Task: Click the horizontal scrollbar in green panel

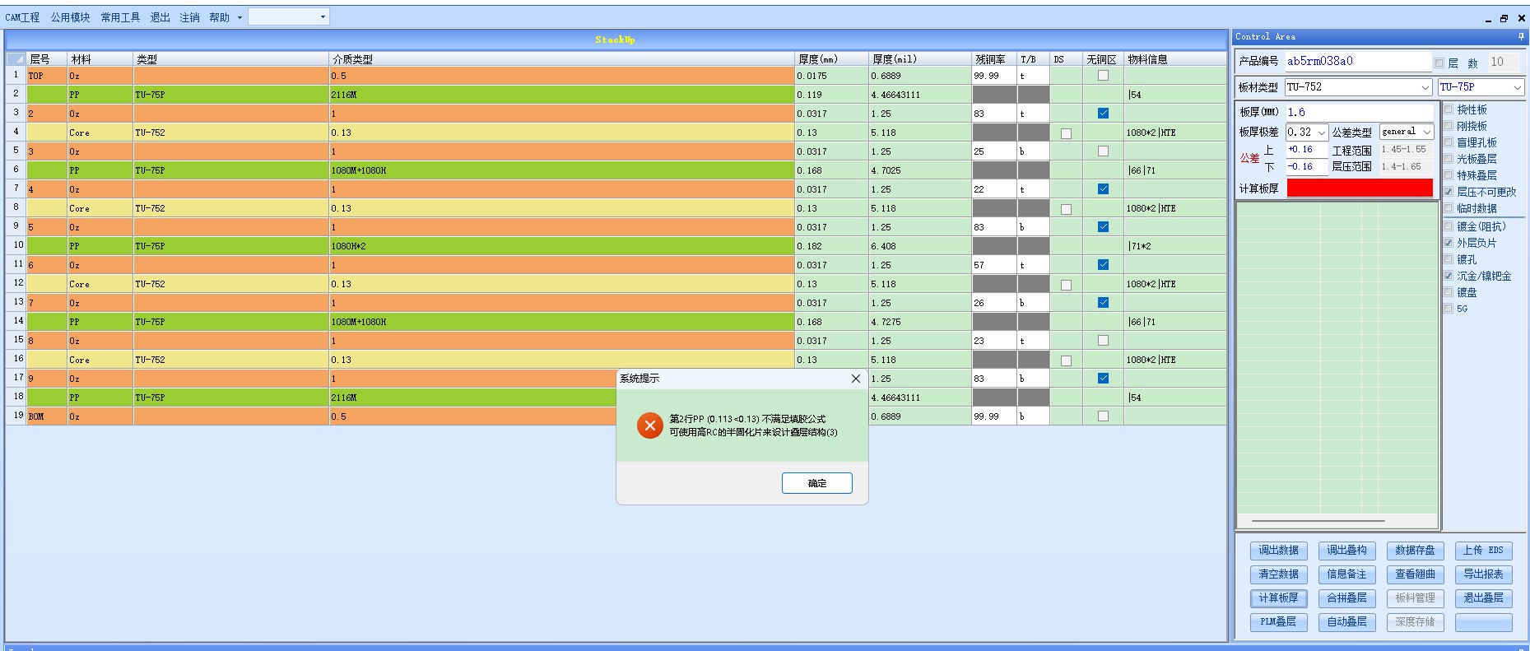Action: point(1318,521)
